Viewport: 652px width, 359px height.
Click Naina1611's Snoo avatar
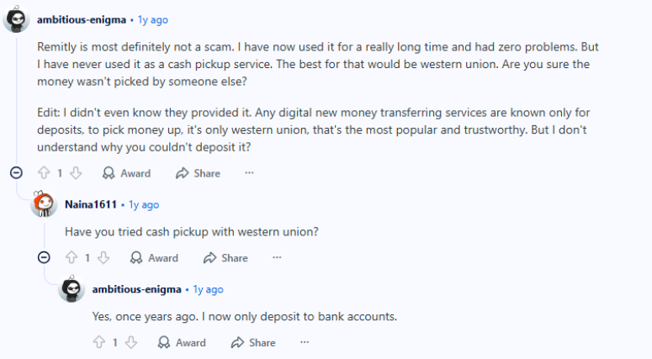point(44,204)
